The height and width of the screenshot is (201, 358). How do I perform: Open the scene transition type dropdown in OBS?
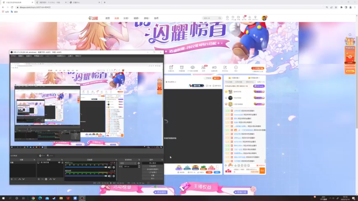[128, 163]
